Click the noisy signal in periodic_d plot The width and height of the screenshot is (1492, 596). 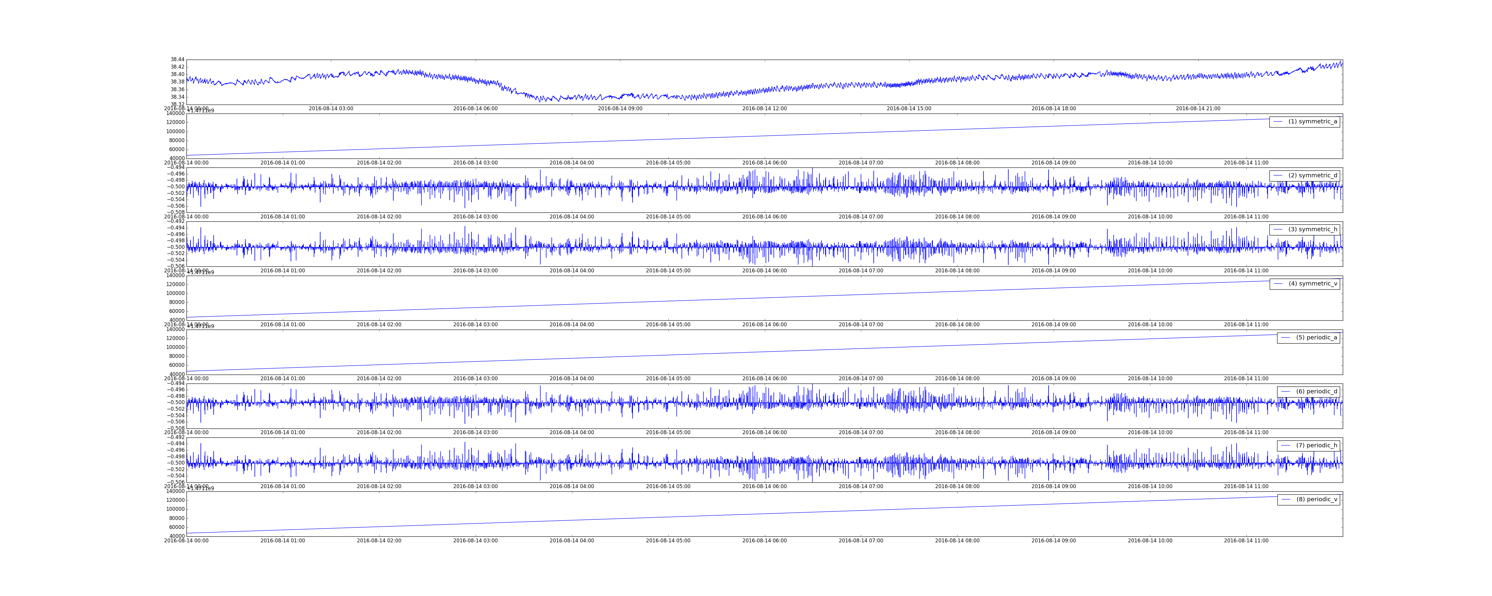pos(753,403)
